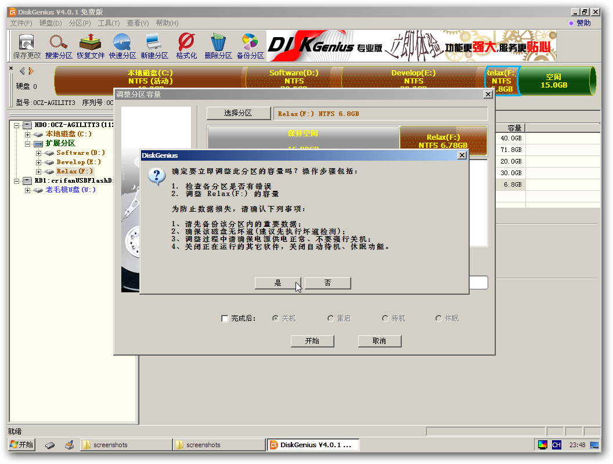
Task: Open the 搜索分区 search partition tool
Action: coord(59,46)
